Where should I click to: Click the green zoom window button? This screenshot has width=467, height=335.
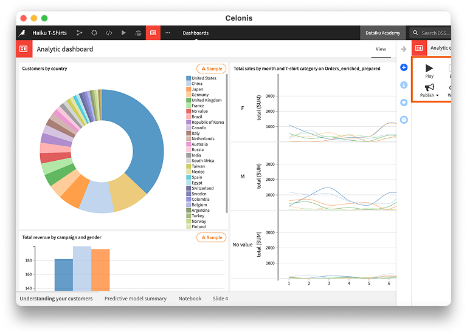44,18
